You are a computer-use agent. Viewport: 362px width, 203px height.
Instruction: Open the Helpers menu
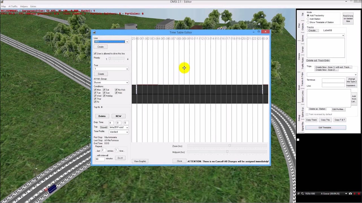24,6
